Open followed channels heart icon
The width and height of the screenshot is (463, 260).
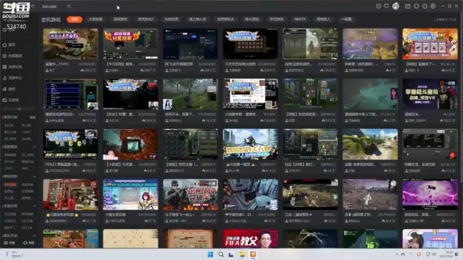[386, 6]
